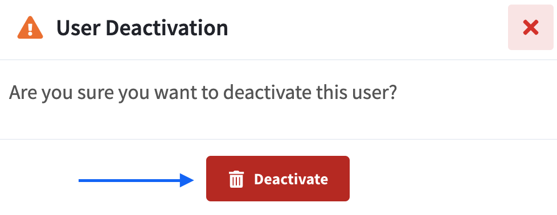This screenshot has height=215, width=557.
Task: Click the blue arrowhead pointing at Deactivate
Action: click(x=187, y=180)
